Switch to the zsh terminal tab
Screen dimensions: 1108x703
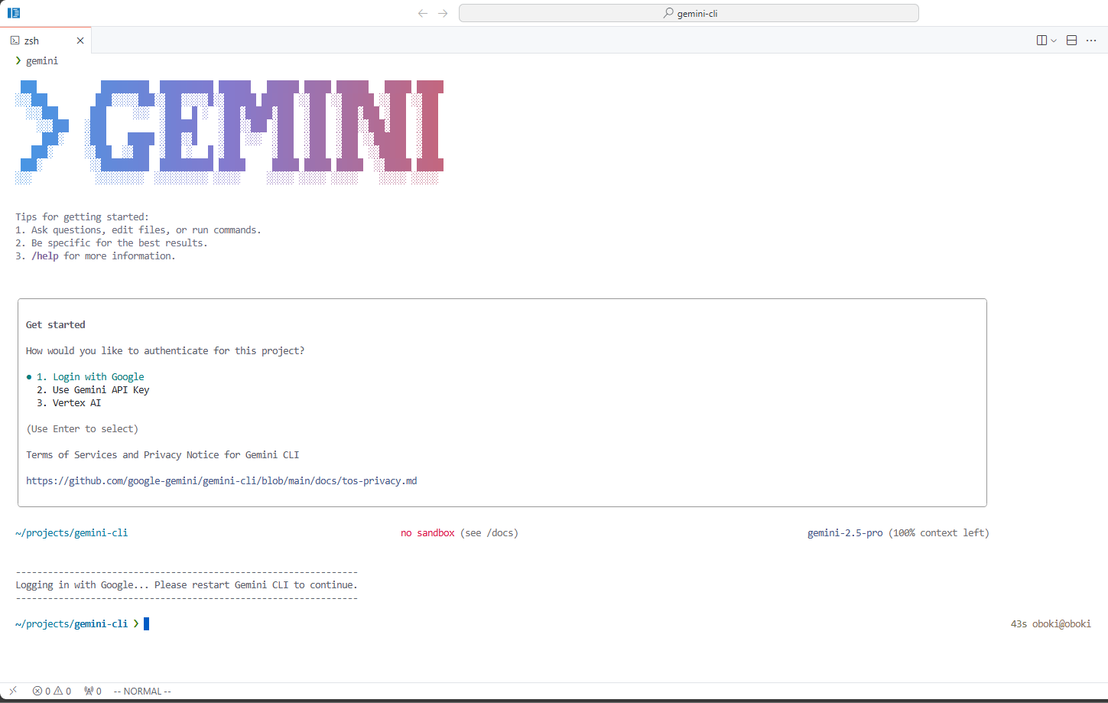[31, 41]
